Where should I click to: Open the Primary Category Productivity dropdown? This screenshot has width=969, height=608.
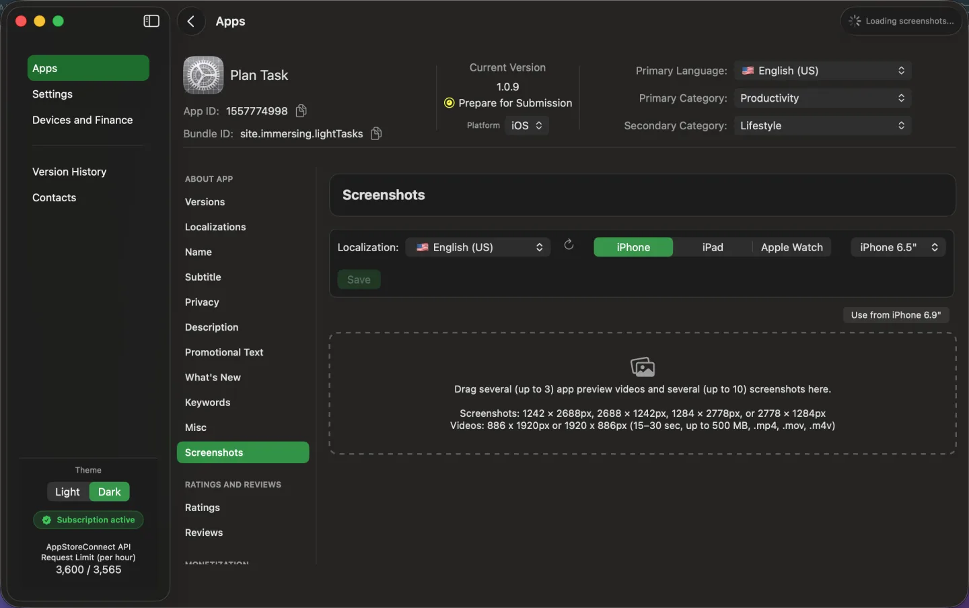click(822, 98)
